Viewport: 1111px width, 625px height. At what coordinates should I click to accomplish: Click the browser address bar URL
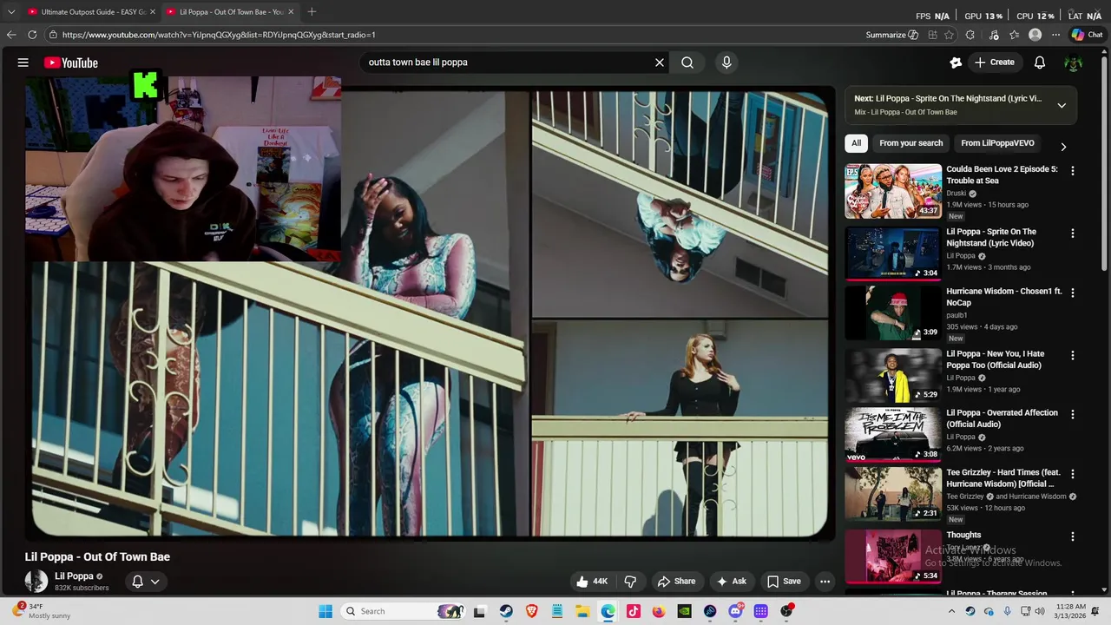click(x=219, y=35)
